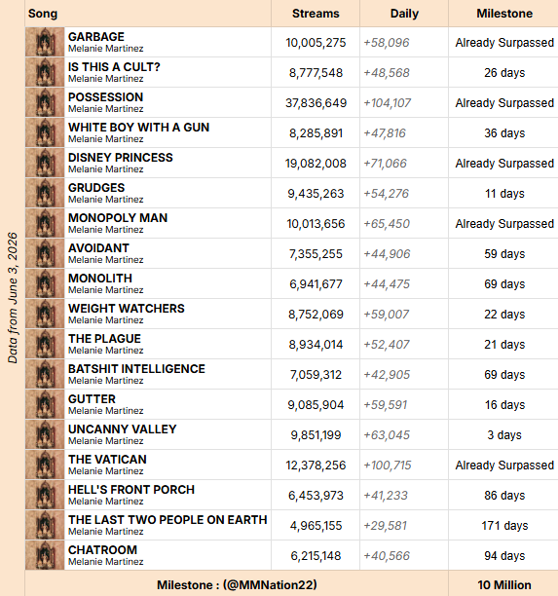The image size is (558, 596).
Task: Select streams value 6,215,148
Action: coord(316,556)
